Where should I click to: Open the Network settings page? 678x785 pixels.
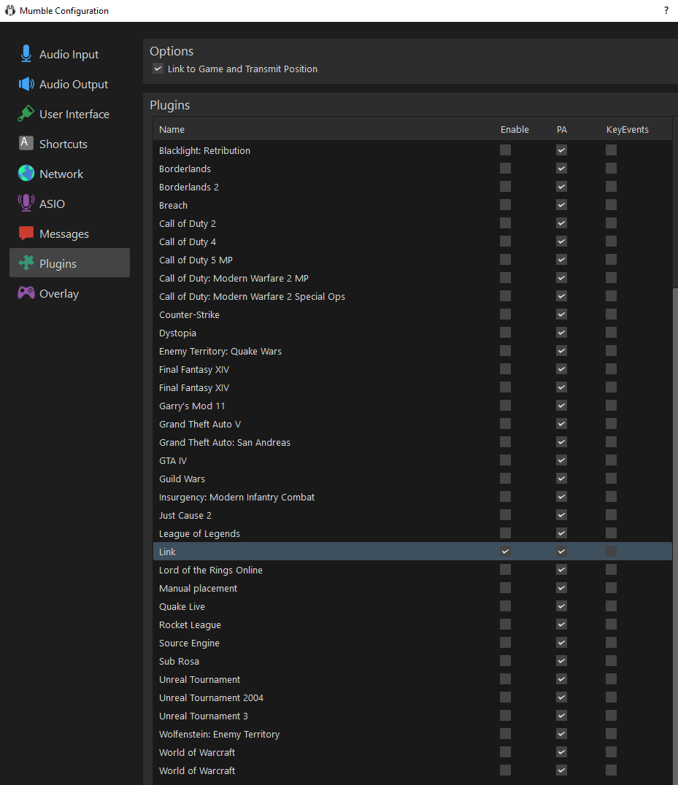click(69, 174)
